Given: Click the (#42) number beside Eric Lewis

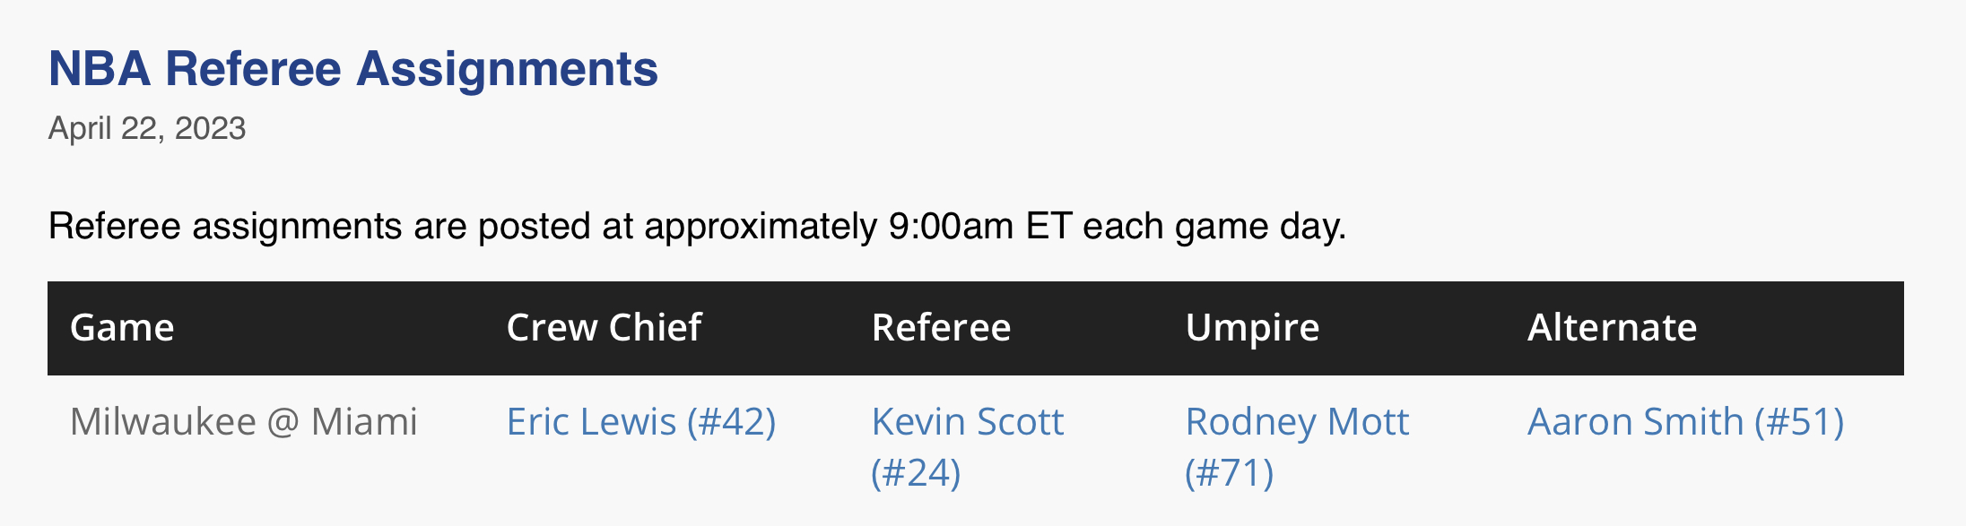Looking at the screenshot, I should point(731,422).
